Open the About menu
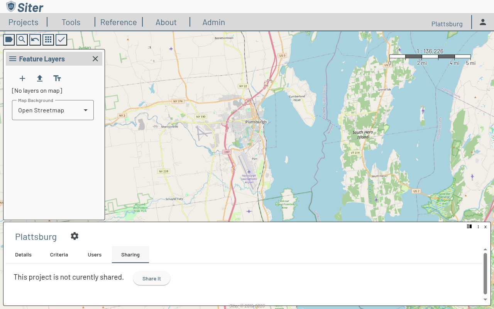Screen dimensions: 494x309 [x=166, y=22]
